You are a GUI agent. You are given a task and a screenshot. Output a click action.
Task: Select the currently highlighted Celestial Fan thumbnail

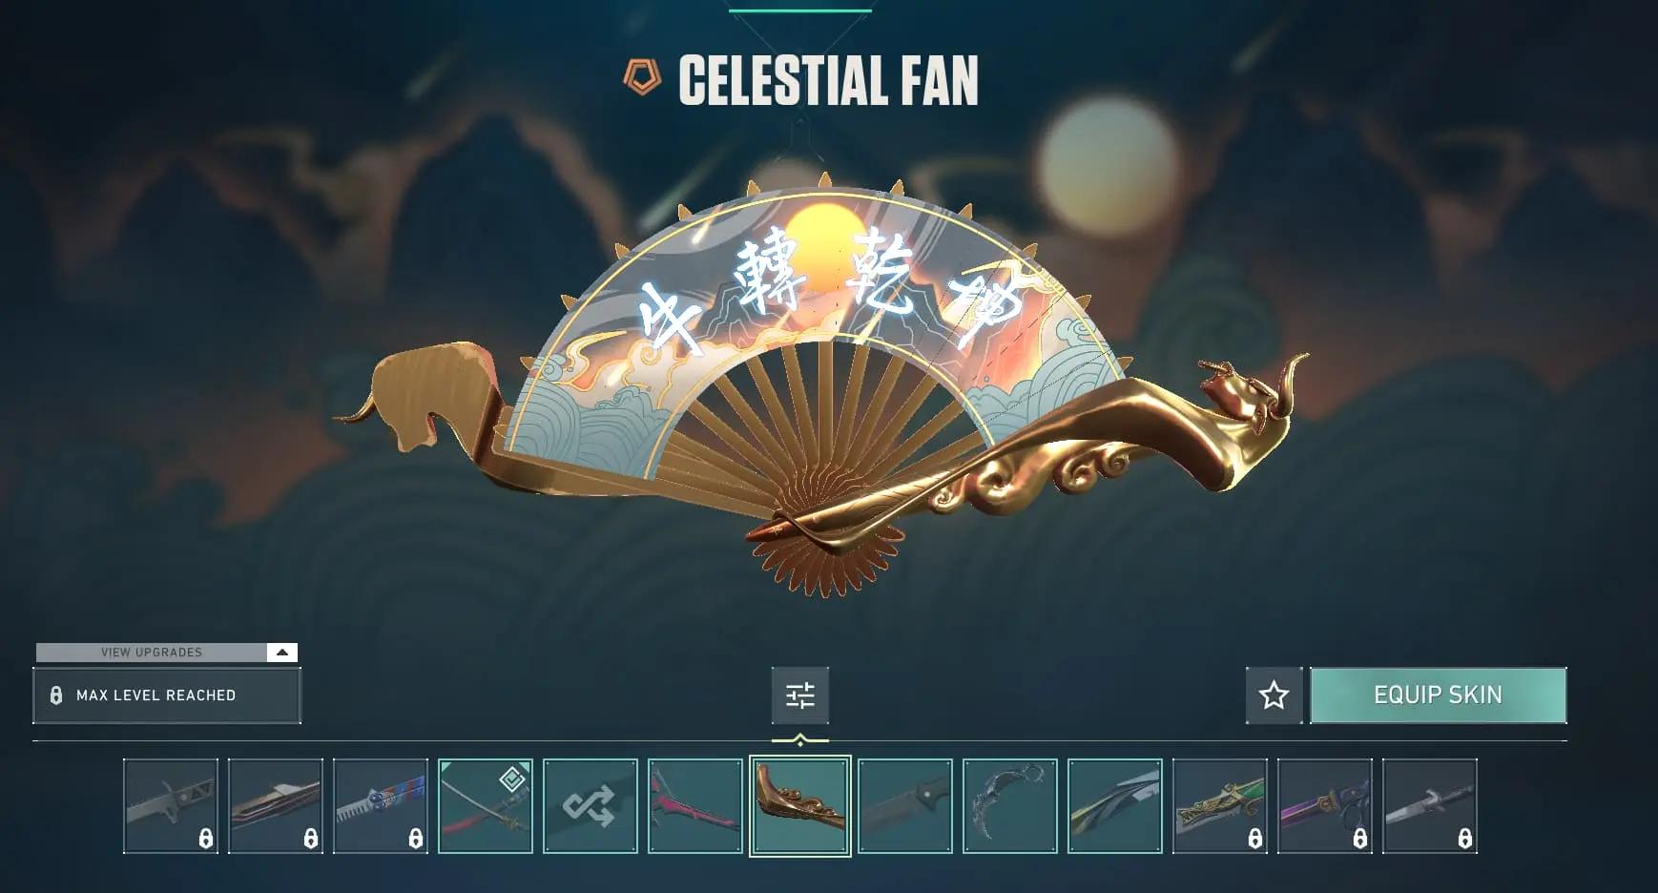pos(800,806)
